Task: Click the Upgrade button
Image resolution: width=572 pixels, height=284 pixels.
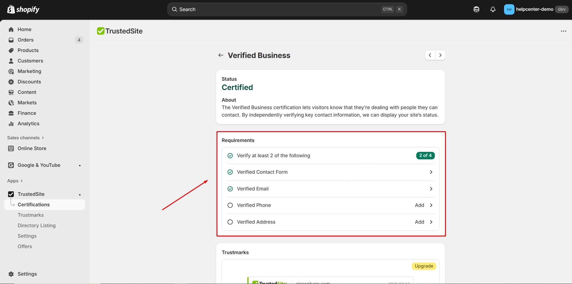Action: click(x=423, y=266)
